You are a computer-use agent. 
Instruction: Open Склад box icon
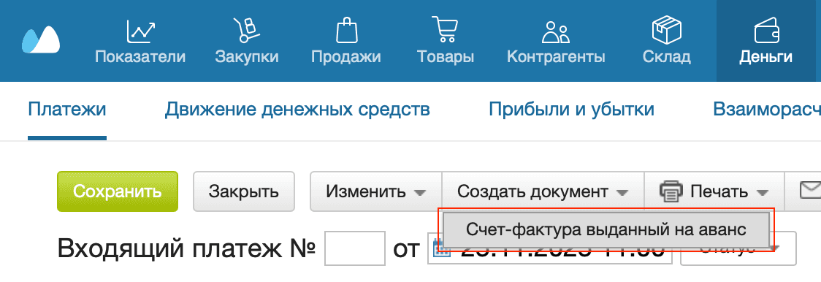pyautogui.click(x=667, y=31)
